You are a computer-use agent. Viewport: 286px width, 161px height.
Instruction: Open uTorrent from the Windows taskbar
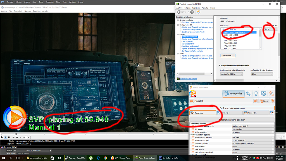(91, 158)
